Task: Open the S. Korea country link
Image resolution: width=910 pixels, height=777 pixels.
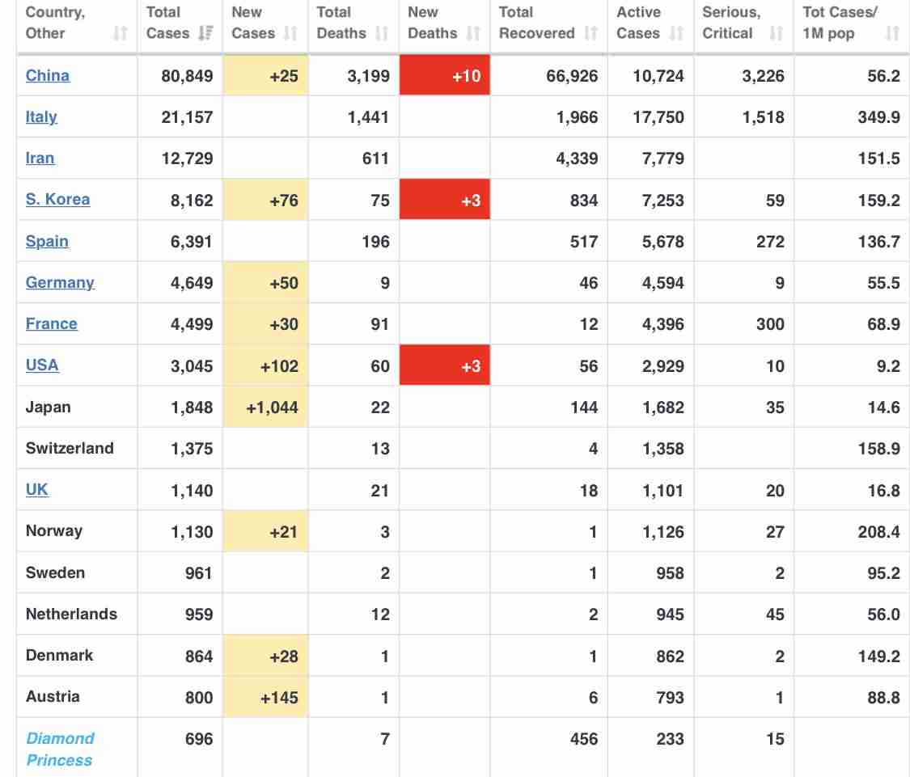Action: [57, 200]
